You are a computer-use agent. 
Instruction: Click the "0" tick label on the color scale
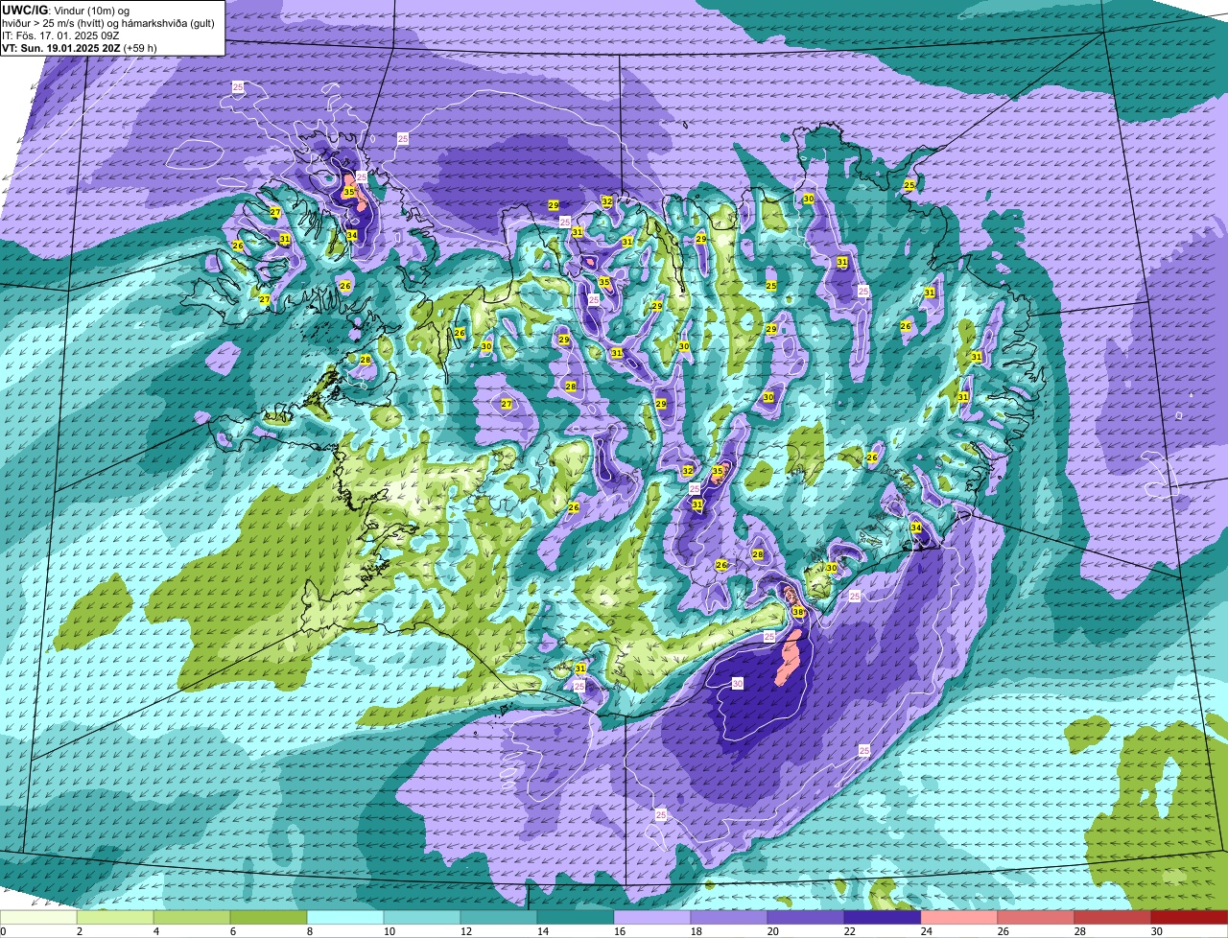[3, 931]
